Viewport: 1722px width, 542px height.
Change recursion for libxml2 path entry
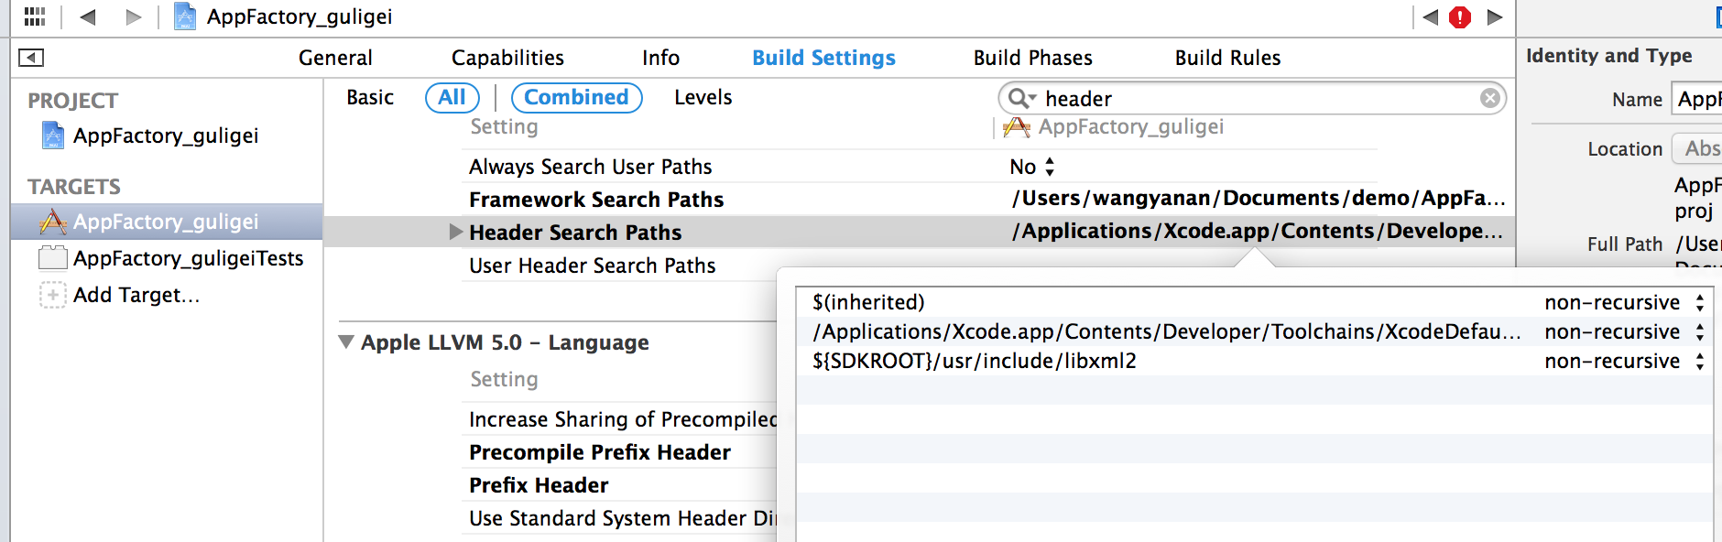coord(1624,361)
